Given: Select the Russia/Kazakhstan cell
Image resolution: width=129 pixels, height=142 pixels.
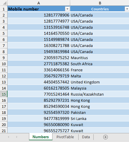Looking at the screenshot, I should [99, 94].
